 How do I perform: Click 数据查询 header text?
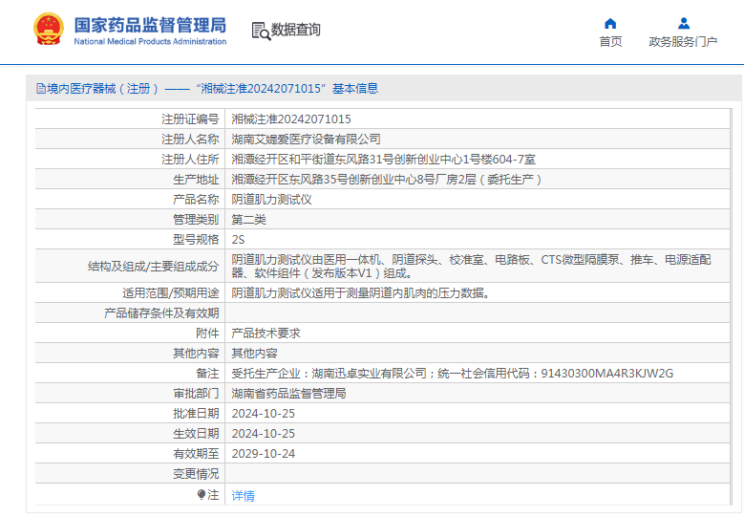click(296, 30)
